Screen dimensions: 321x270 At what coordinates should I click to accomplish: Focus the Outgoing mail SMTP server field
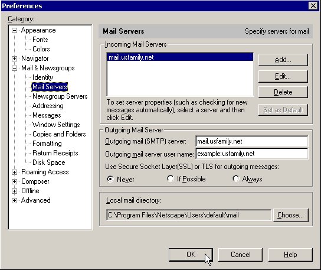(251, 141)
